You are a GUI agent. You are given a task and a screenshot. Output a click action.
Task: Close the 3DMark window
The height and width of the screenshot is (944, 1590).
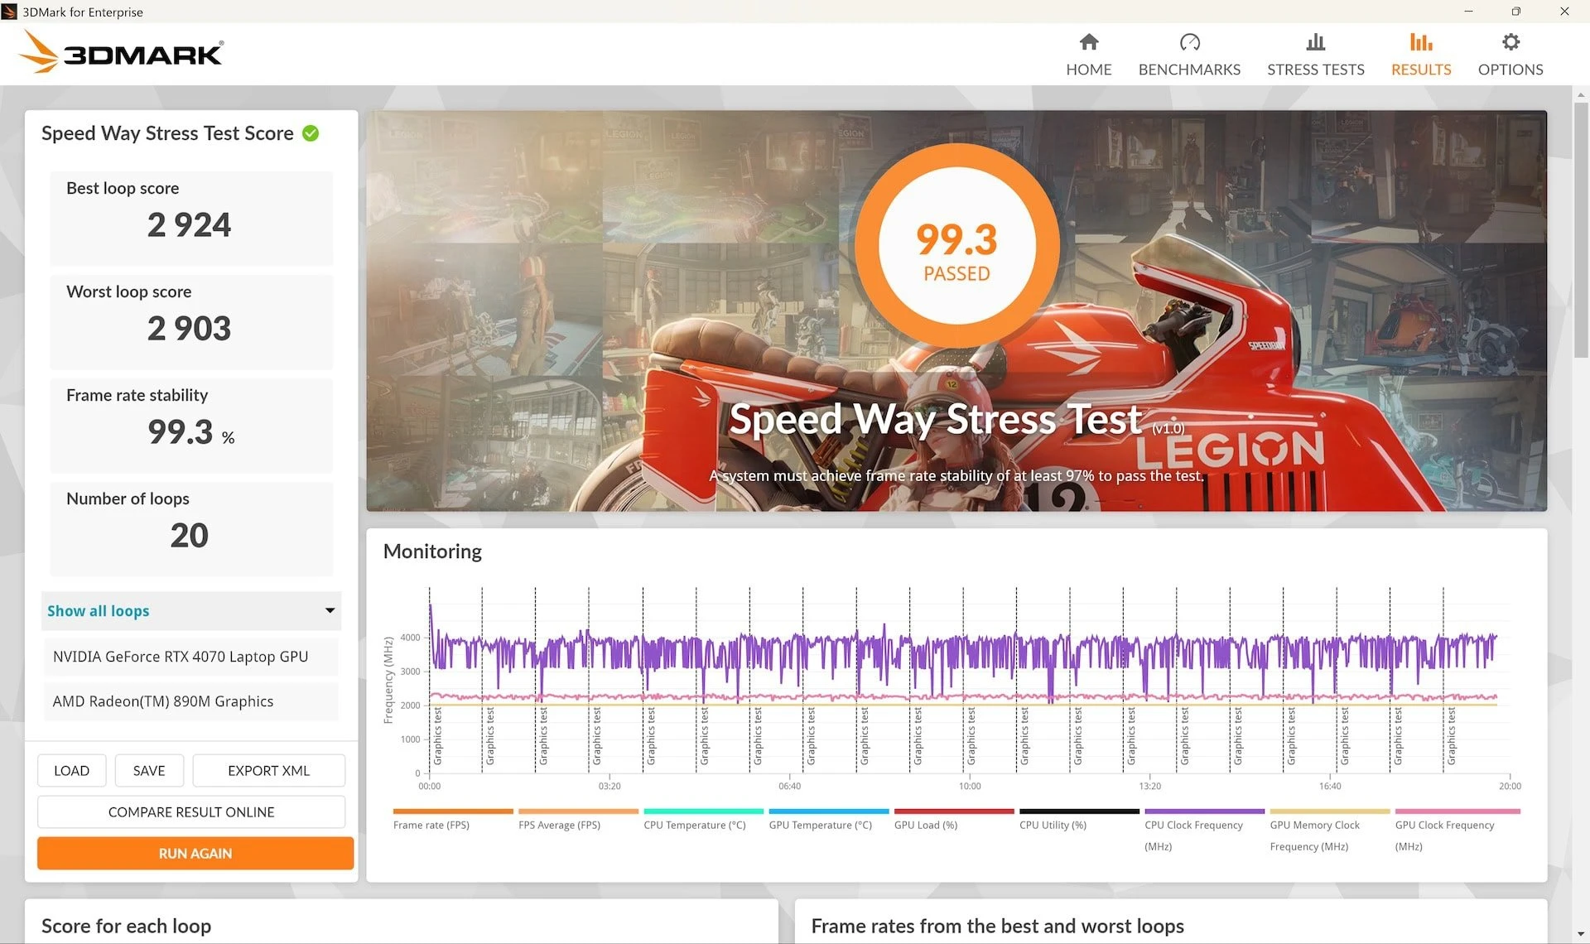pyautogui.click(x=1564, y=12)
